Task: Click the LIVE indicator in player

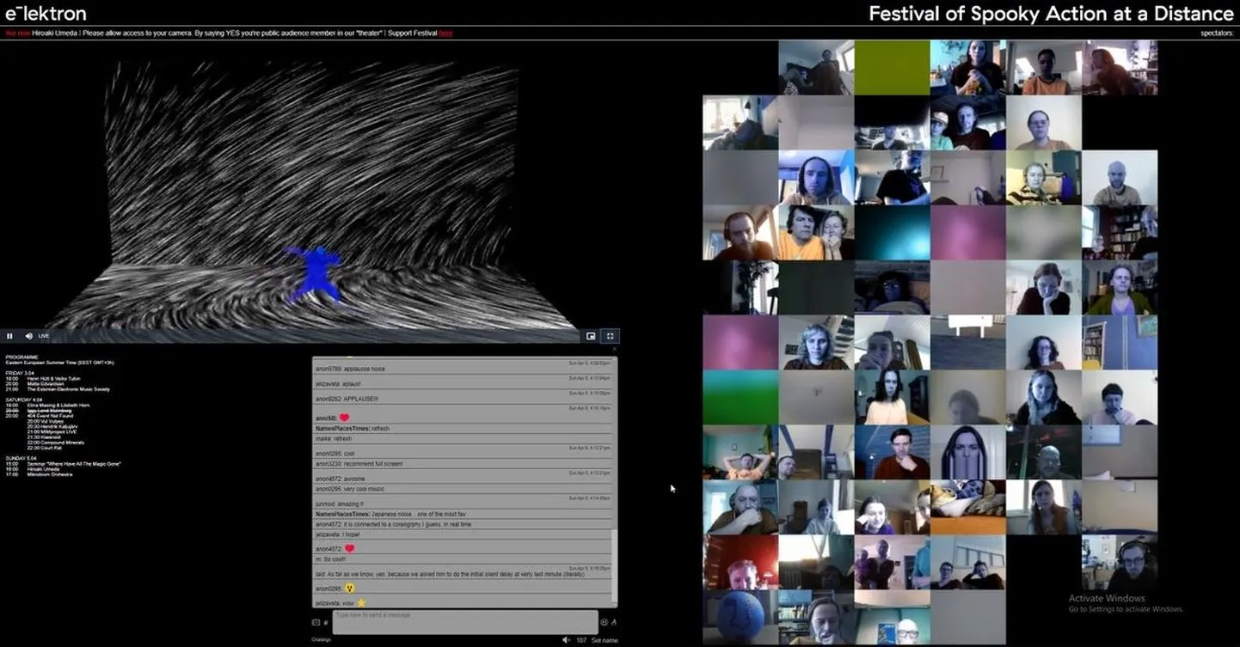Action: click(44, 336)
